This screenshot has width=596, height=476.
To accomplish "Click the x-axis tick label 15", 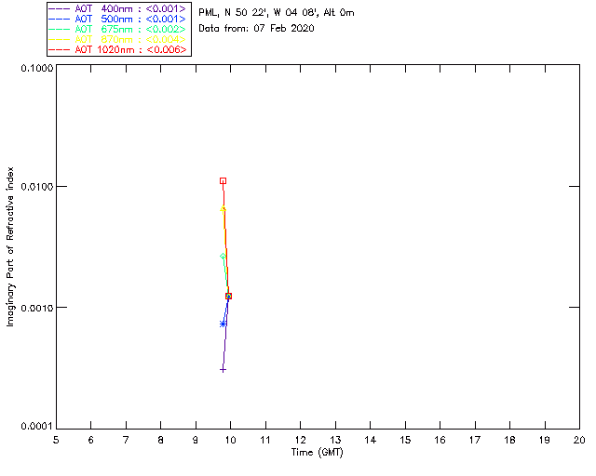I will click(405, 440).
